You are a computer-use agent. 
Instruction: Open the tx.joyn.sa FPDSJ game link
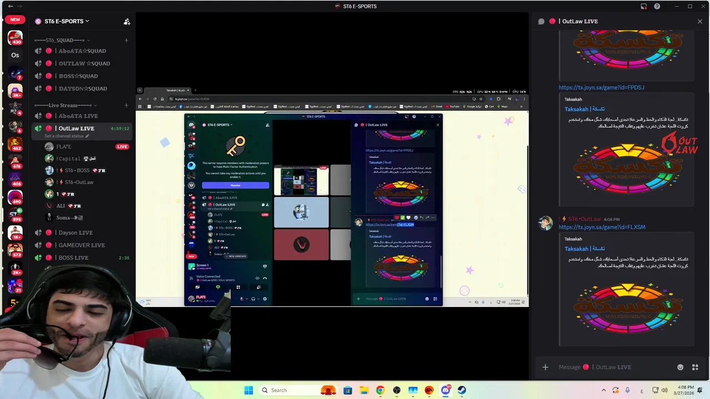click(601, 88)
